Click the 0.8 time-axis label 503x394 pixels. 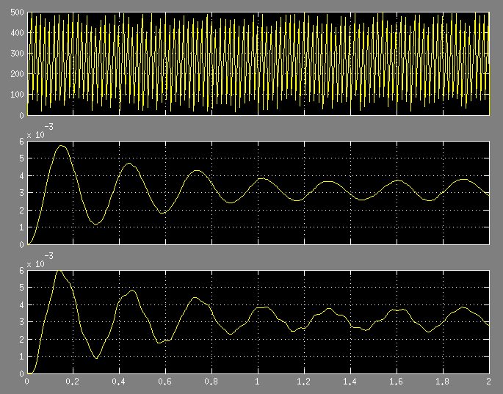point(211,382)
